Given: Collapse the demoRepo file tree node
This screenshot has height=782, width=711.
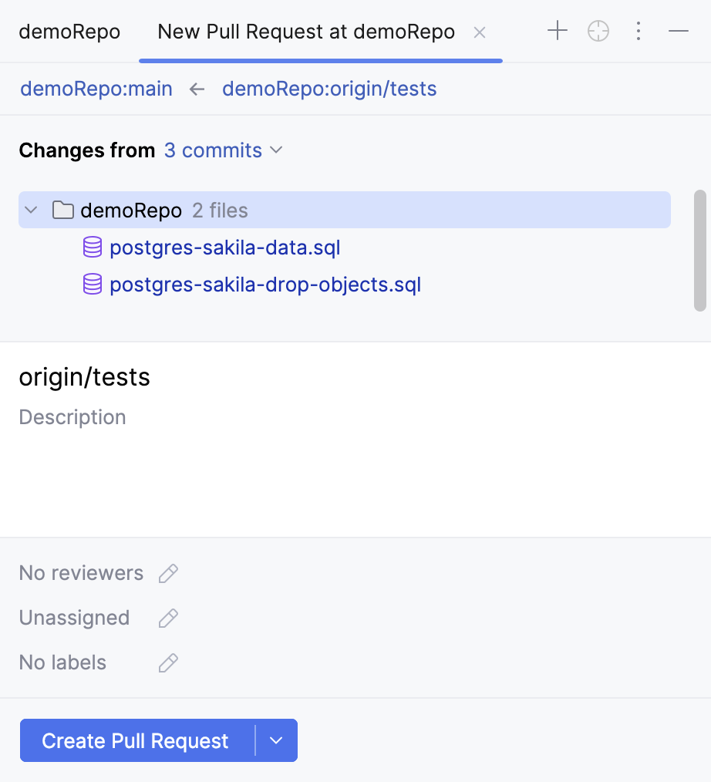Looking at the screenshot, I should point(30,209).
